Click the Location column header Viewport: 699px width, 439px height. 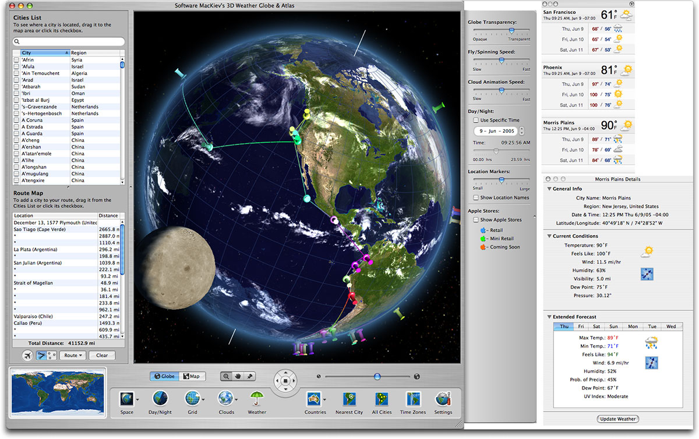click(x=55, y=215)
